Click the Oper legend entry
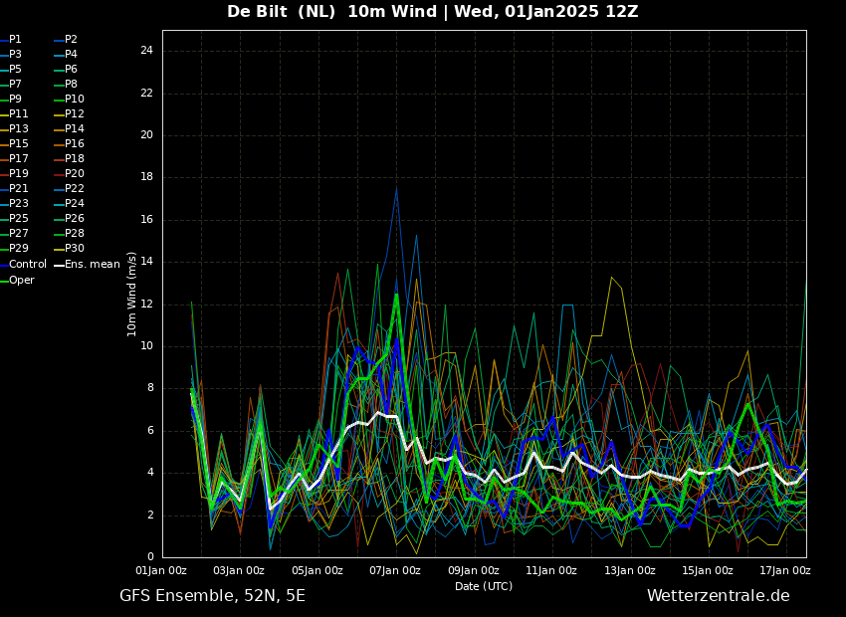This screenshot has width=846, height=617. point(22,281)
